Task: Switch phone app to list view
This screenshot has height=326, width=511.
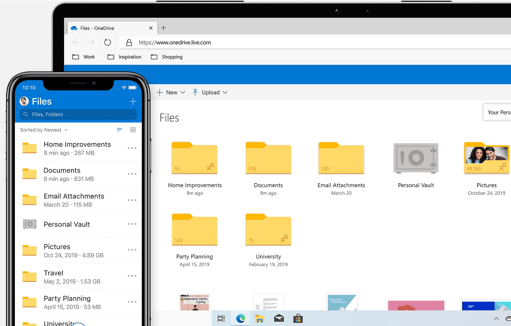Action: pos(119,130)
